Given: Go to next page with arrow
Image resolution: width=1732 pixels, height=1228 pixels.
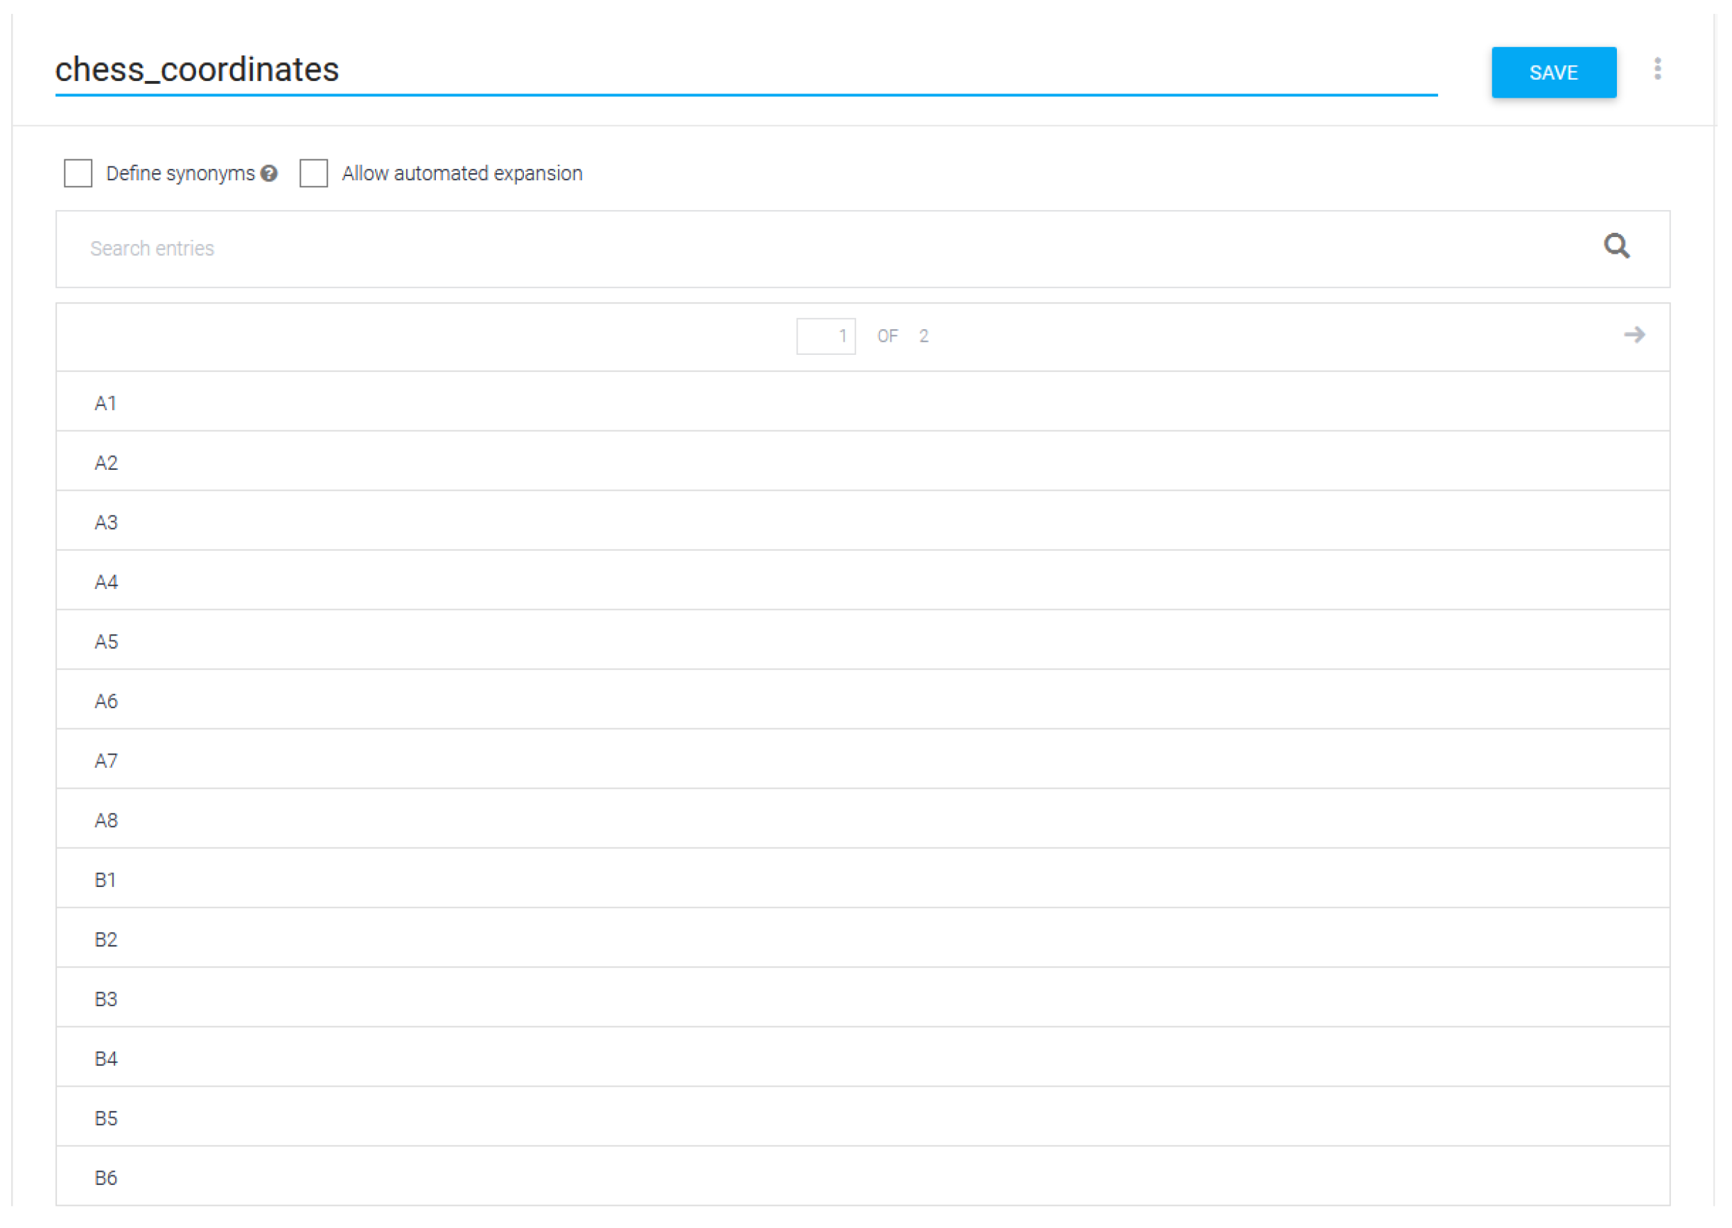Looking at the screenshot, I should point(1634,335).
